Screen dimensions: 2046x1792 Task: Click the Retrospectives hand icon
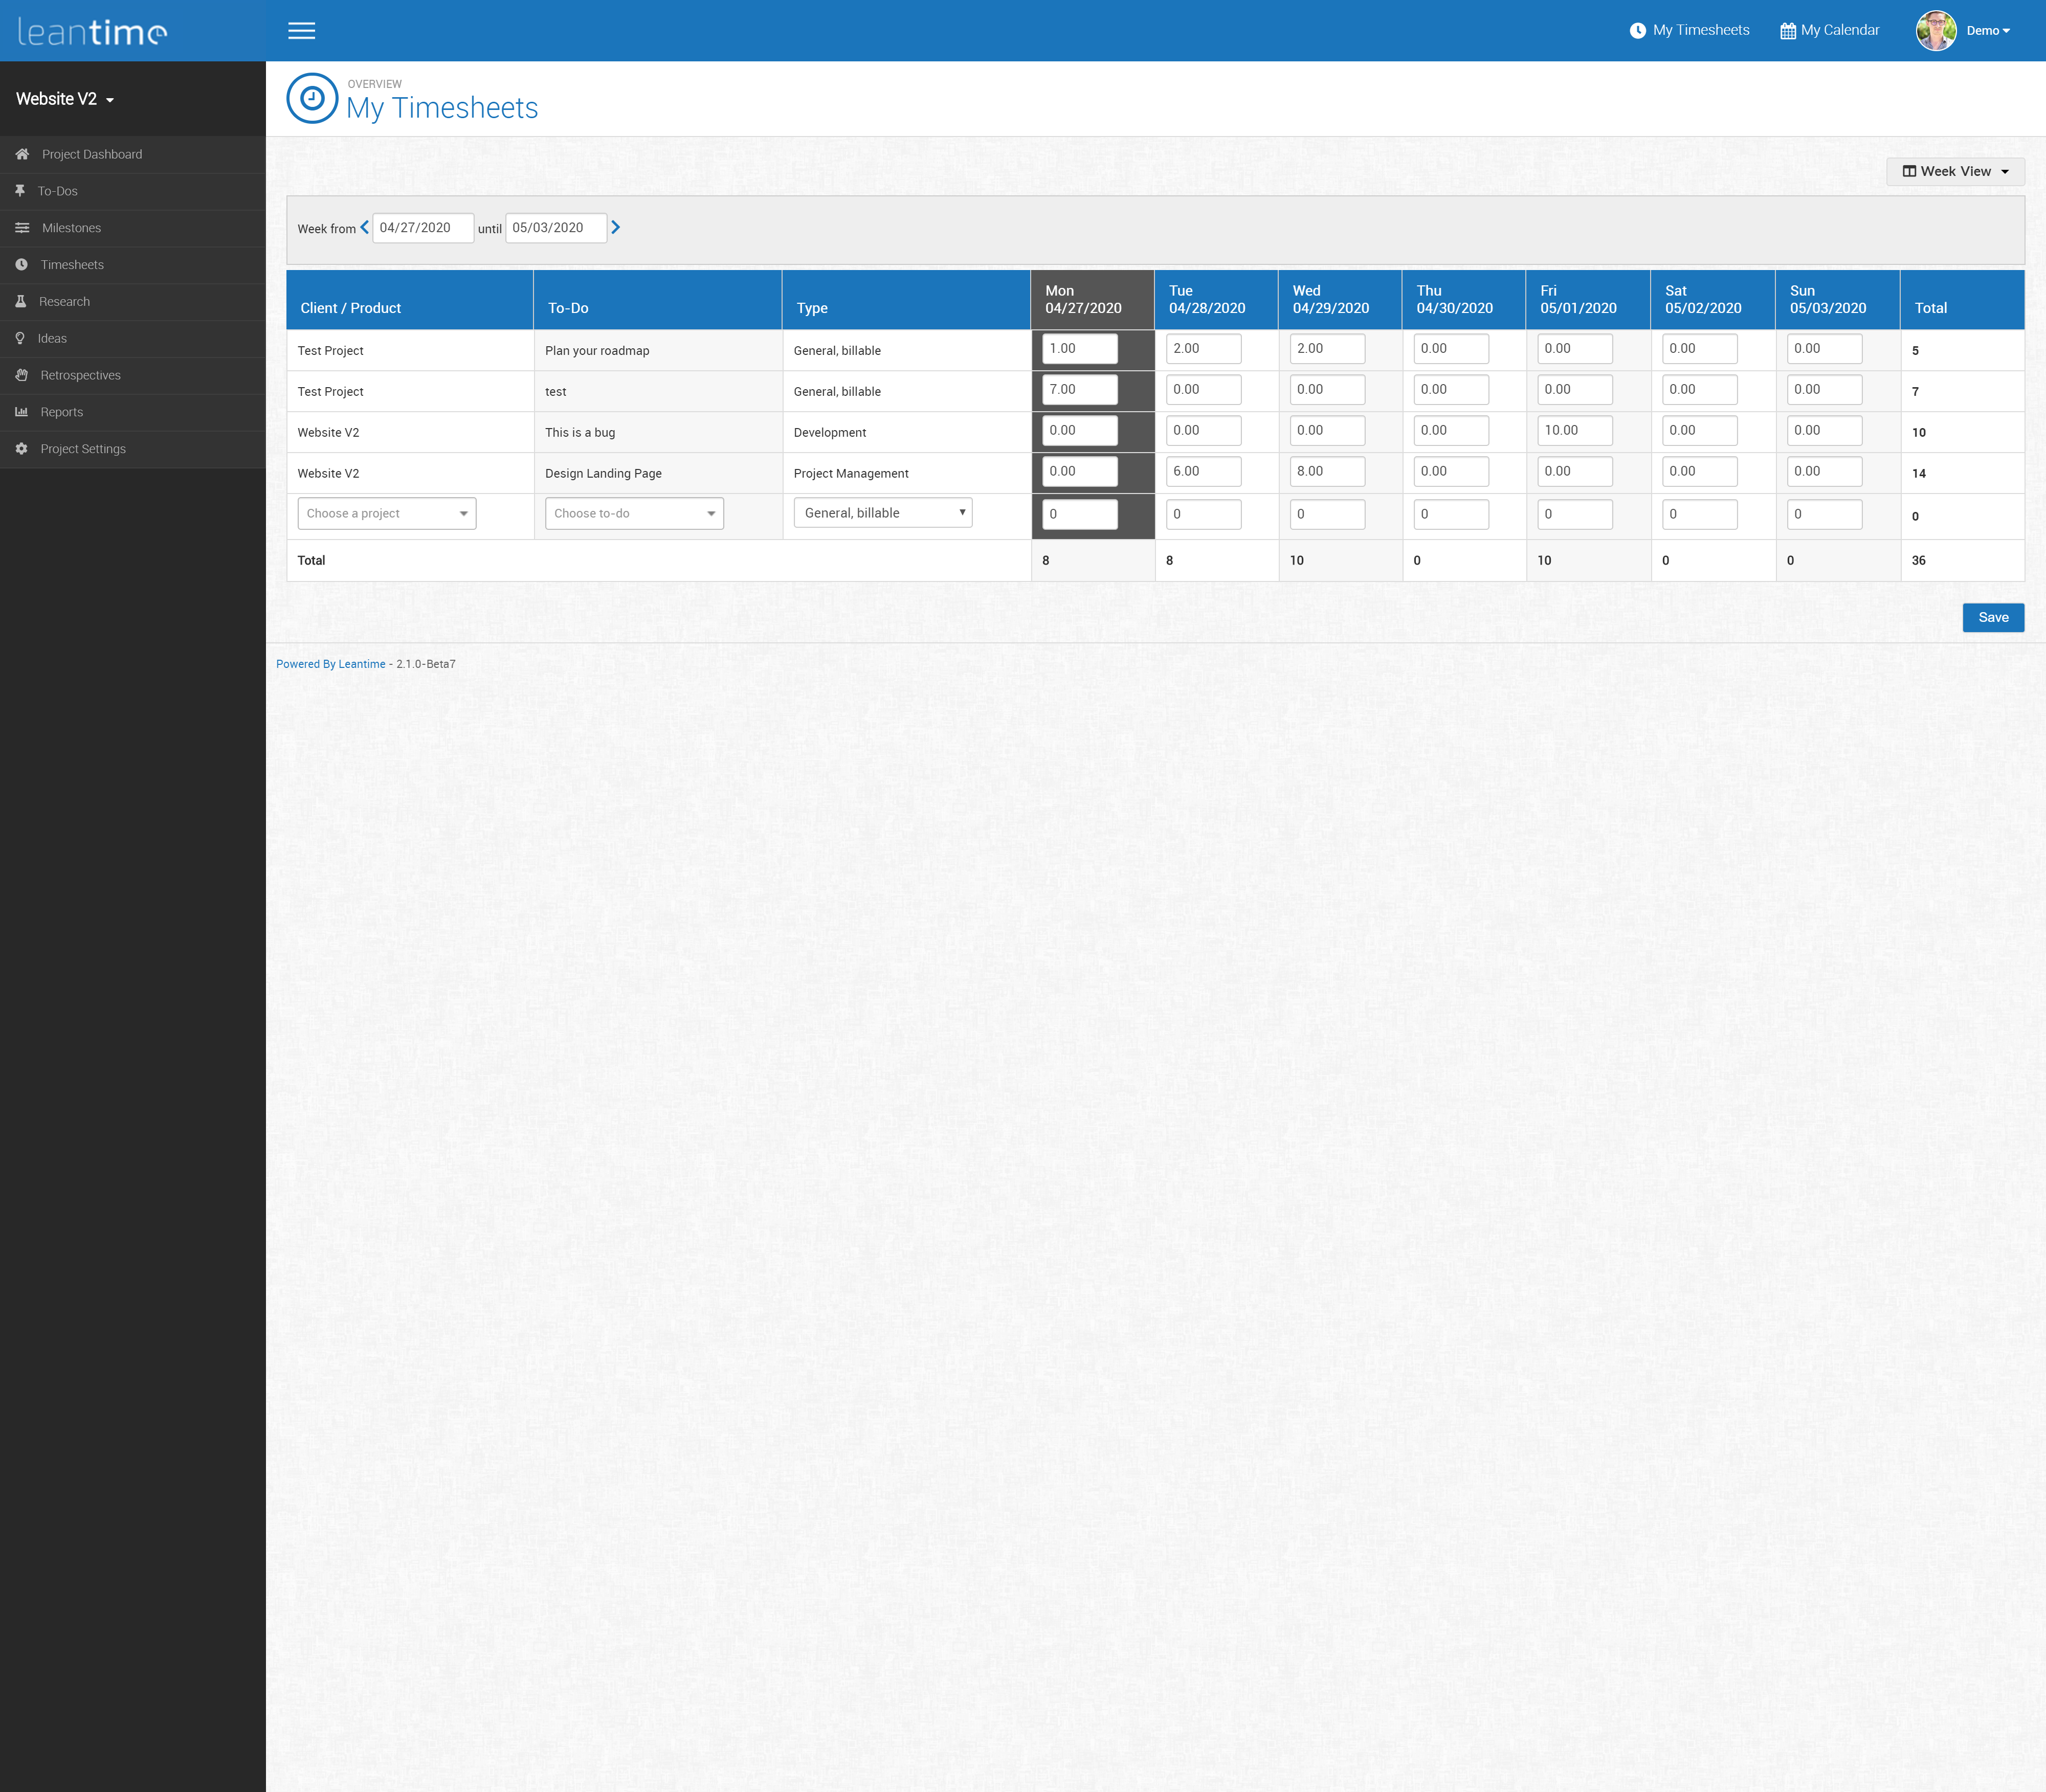[21, 375]
